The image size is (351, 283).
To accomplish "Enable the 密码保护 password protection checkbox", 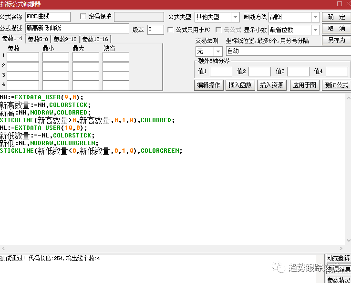I will [83, 17].
